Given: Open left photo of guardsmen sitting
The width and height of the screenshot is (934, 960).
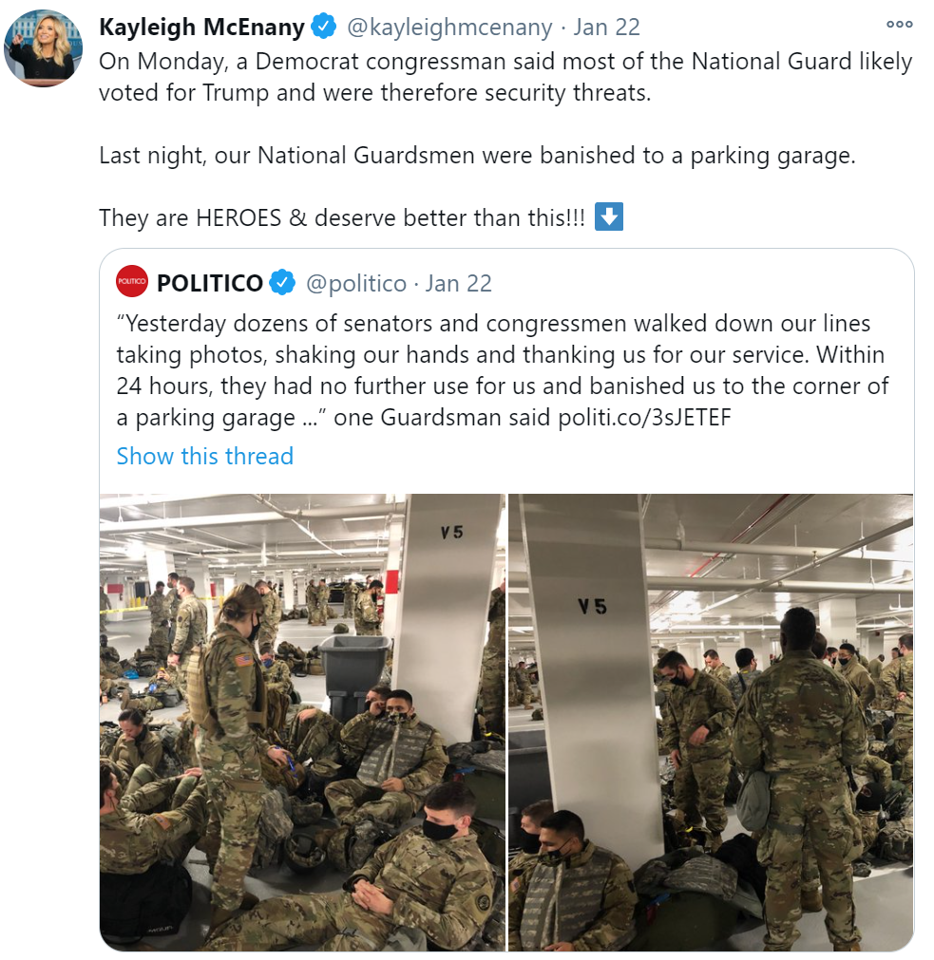Looking at the screenshot, I should (x=302, y=723).
